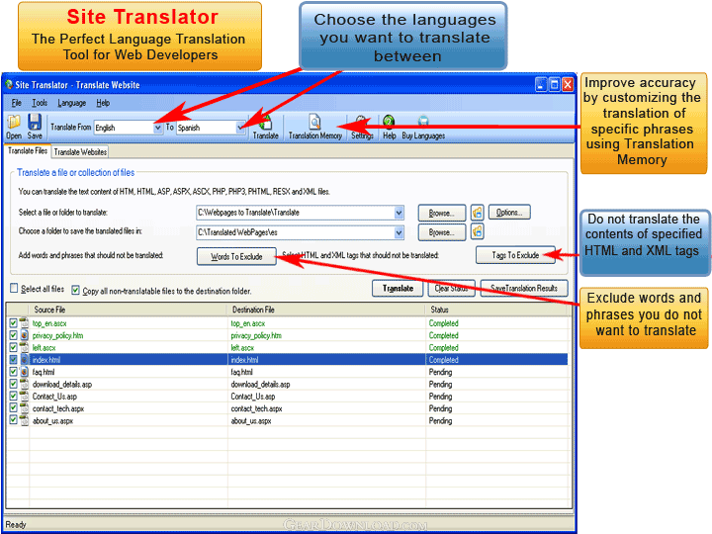This screenshot has width=712, height=534.
Task: Switch to the Translate Files tab
Action: [28, 150]
